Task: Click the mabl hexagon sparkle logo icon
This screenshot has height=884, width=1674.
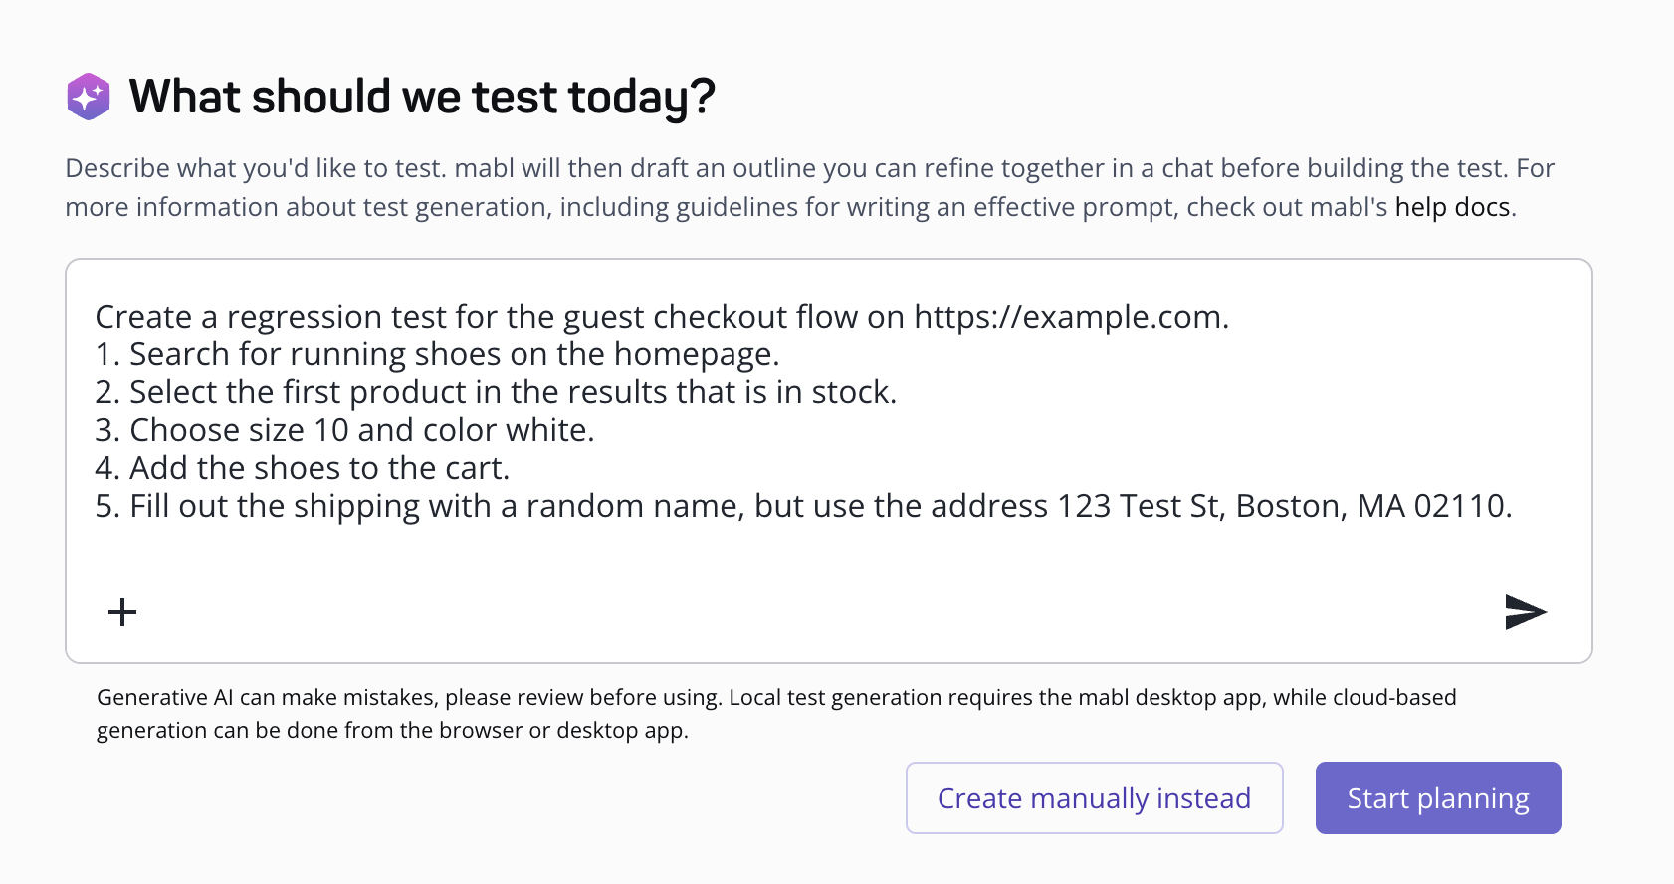Action: (89, 96)
